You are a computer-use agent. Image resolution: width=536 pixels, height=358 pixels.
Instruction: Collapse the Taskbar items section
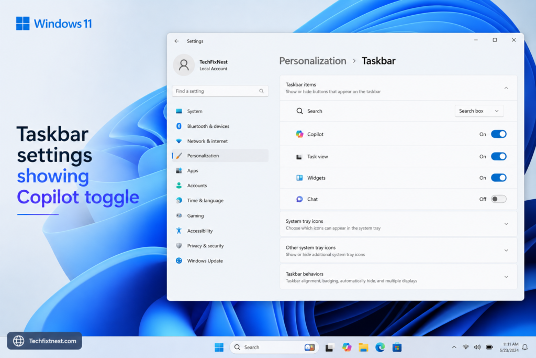pyautogui.click(x=506, y=88)
